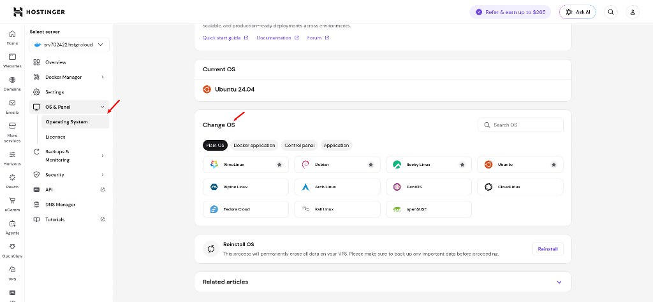Open DNS Manager in the sidebar
The height and width of the screenshot is (302, 653).
pos(69,205)
